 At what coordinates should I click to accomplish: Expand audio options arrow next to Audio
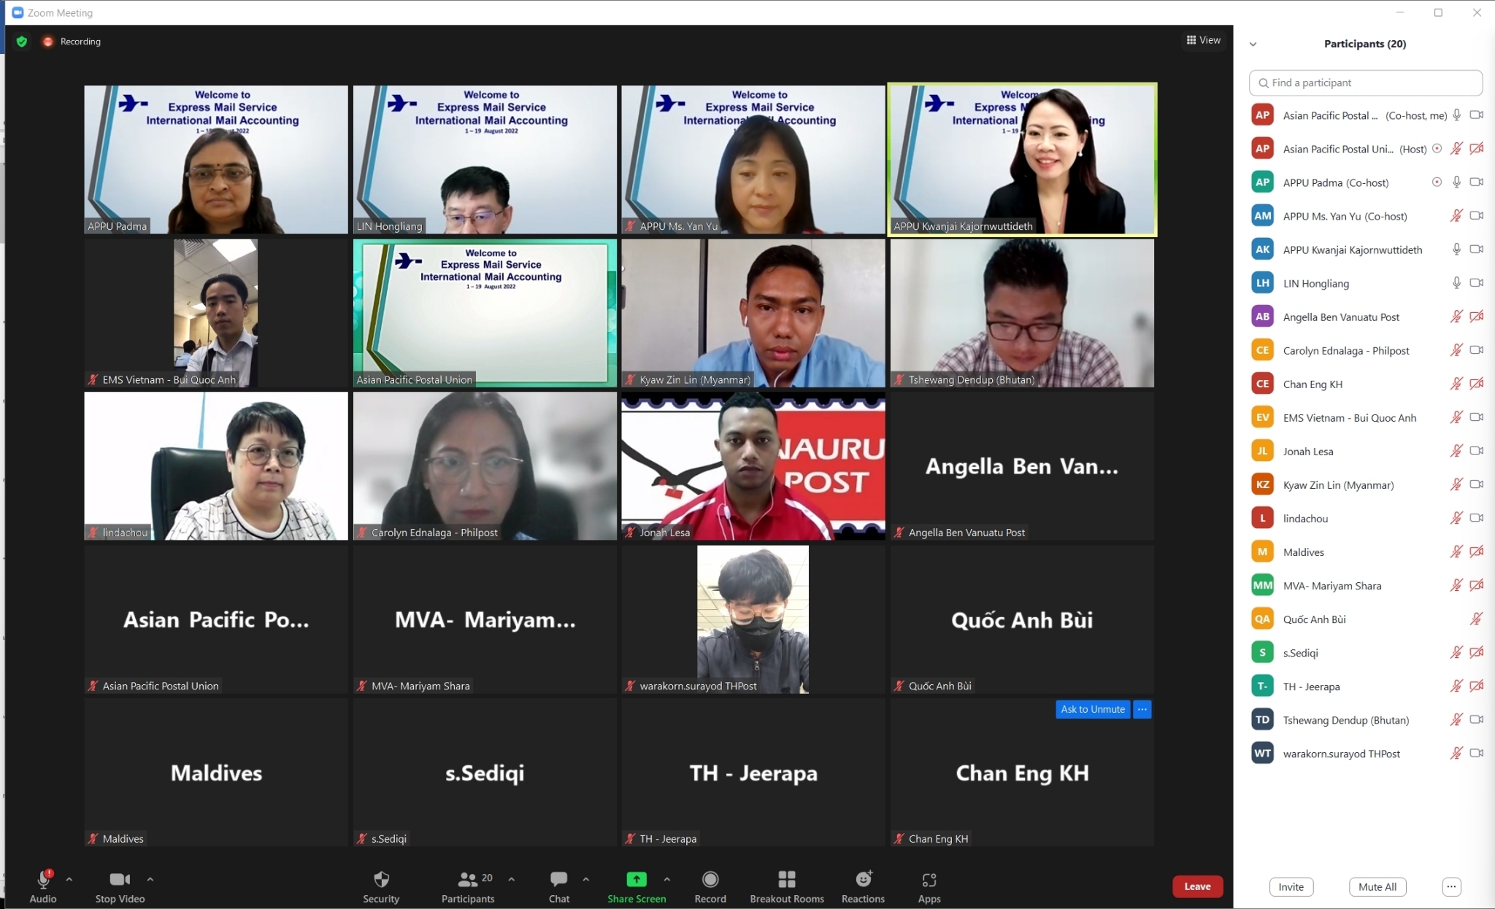point(69,879)
